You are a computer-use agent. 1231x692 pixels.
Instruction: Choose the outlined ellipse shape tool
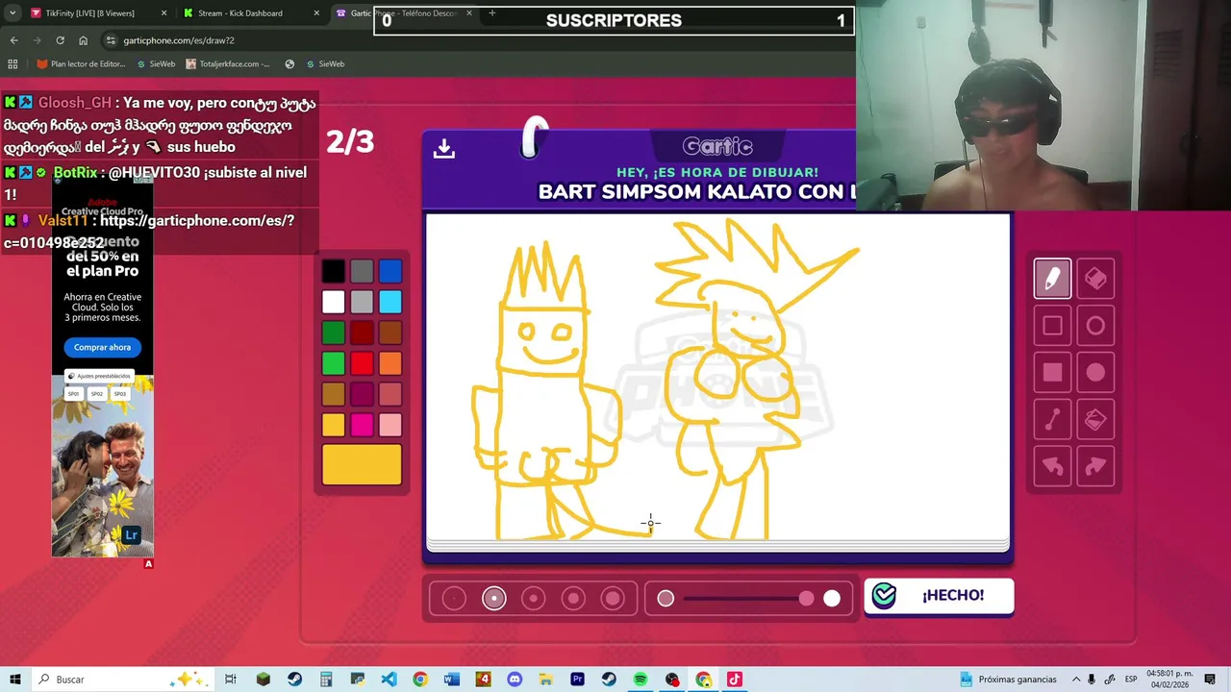pos(1095,326)
